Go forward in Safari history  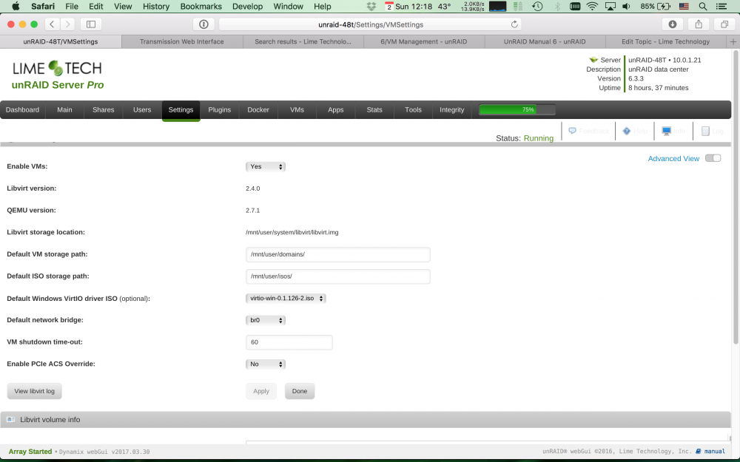coord(67,24)
